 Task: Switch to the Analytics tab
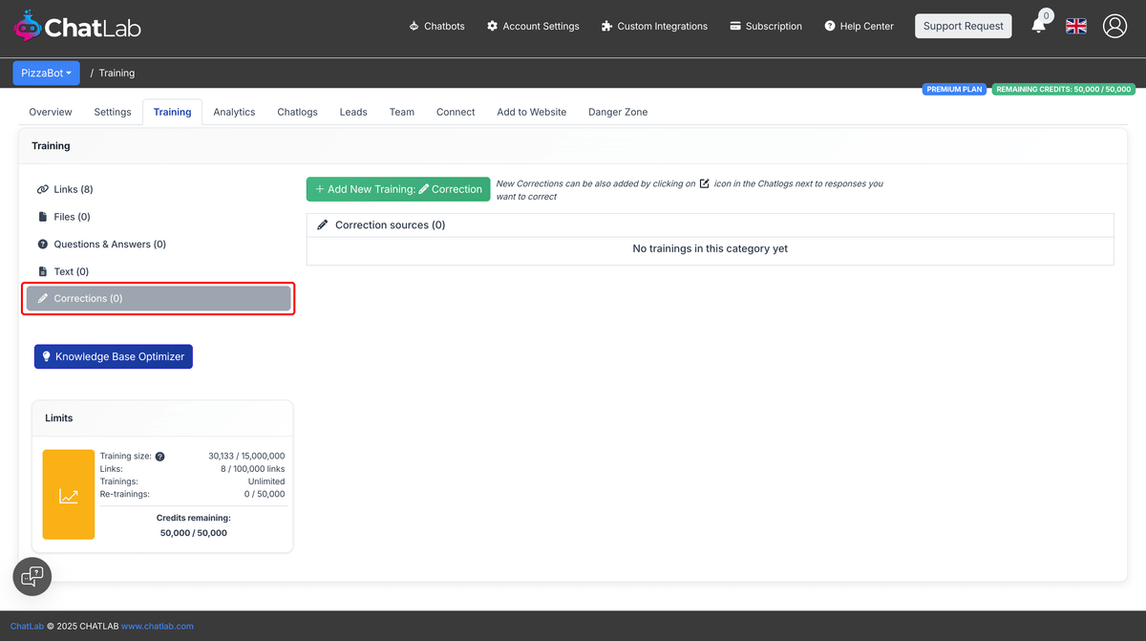pyautogui.click(x=234, y=112)
